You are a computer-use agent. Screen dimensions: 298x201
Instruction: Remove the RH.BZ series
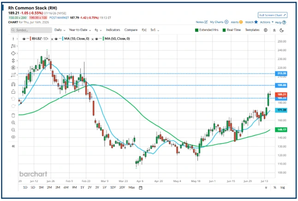coord(52,39)
